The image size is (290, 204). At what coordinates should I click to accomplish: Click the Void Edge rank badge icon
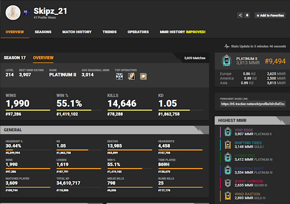point(228,132)
